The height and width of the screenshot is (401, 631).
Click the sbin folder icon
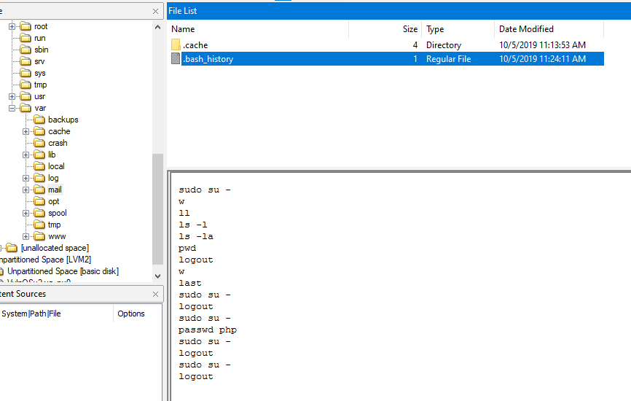click(x=26, y=50)
